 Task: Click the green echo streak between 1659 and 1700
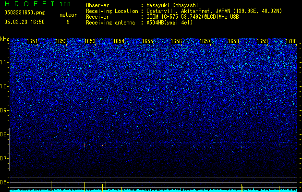coord(279,144)
